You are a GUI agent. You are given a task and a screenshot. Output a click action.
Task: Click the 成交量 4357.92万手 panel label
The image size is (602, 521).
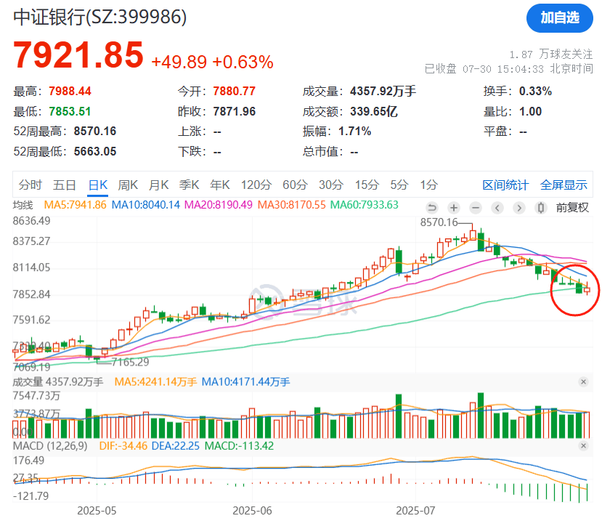pyautogui.click(x=58, y=382)
